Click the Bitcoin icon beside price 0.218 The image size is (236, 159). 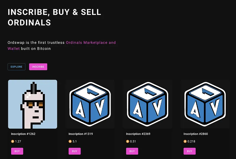click(x=185, y=141)
